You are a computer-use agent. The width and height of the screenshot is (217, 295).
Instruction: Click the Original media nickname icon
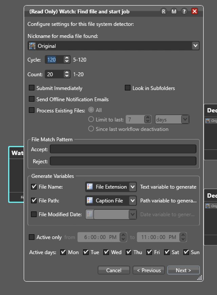(32, 46)
